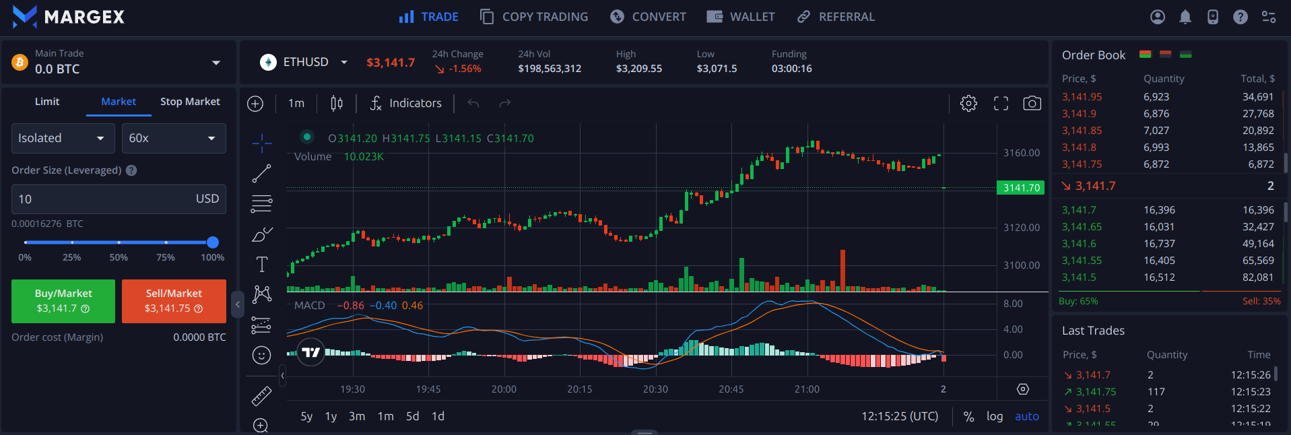The height and width of the screenshot is (435, 1291).
Task: Toggle percent scale on chart
Action: [x=968, y=416]
